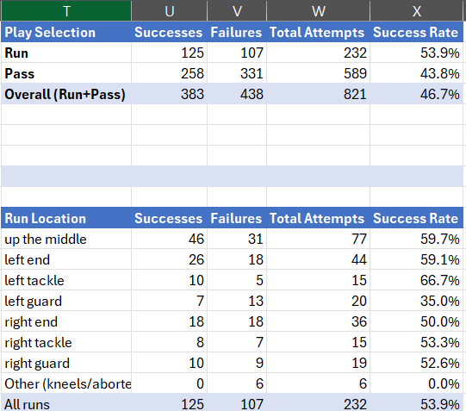Viewport: 466px width, 411px height.
Task: Select 'left end' row label
Action: pos(66,259)
